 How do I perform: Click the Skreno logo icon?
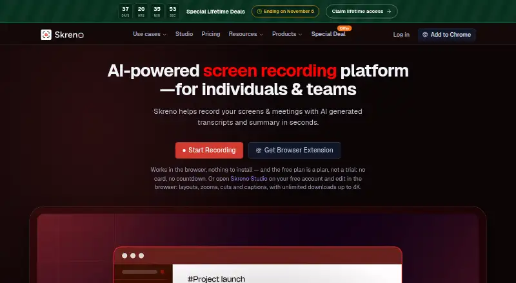tap(46, 35)
